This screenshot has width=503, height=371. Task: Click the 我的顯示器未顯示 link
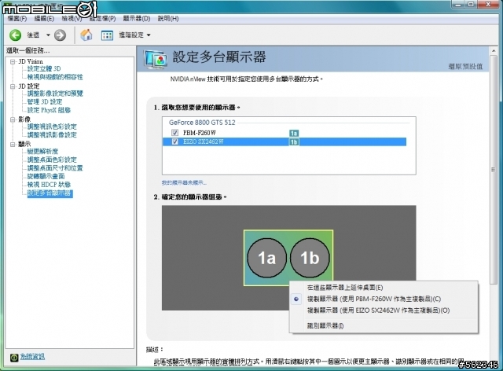[x=184, y=182]
